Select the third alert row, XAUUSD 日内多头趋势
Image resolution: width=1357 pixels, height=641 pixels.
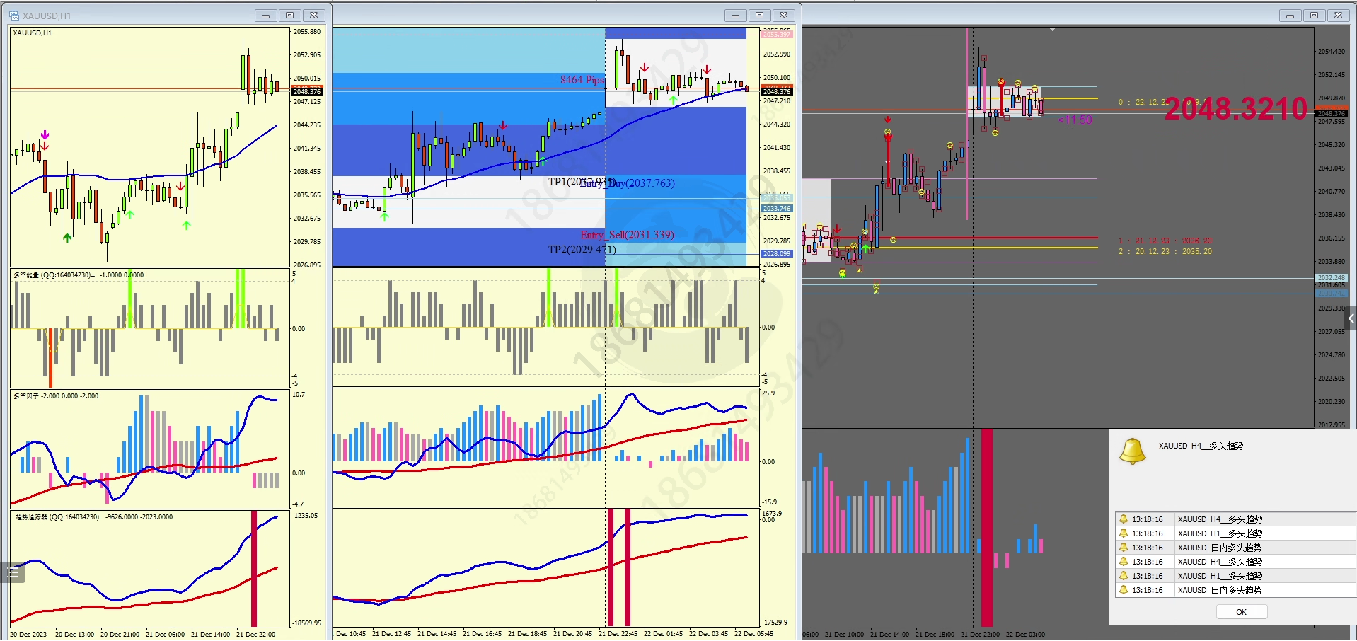tap(1235, 548)
